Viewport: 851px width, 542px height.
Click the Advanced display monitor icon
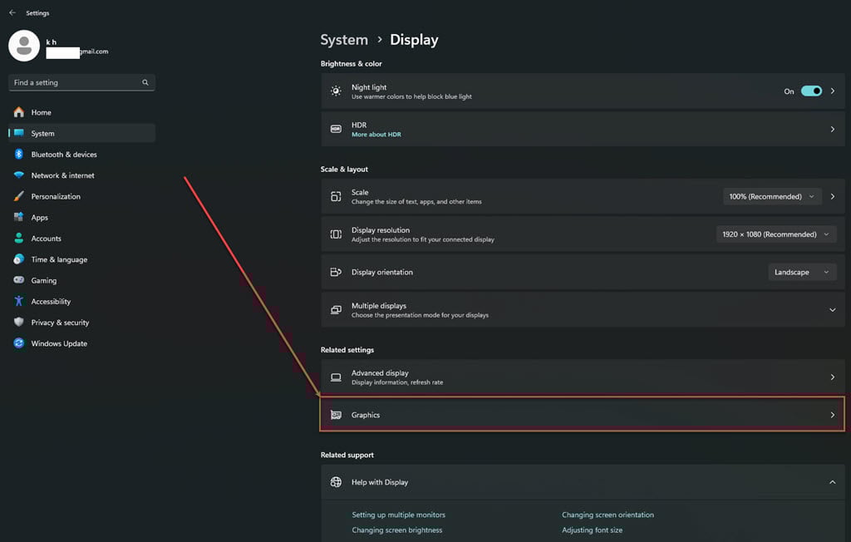pyautogui.click(x=336, y=377)
